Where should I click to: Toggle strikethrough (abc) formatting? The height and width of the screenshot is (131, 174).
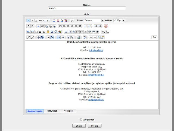[40, 20]
